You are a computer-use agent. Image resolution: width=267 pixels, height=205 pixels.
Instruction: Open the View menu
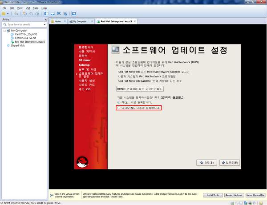tap(20, 8)
